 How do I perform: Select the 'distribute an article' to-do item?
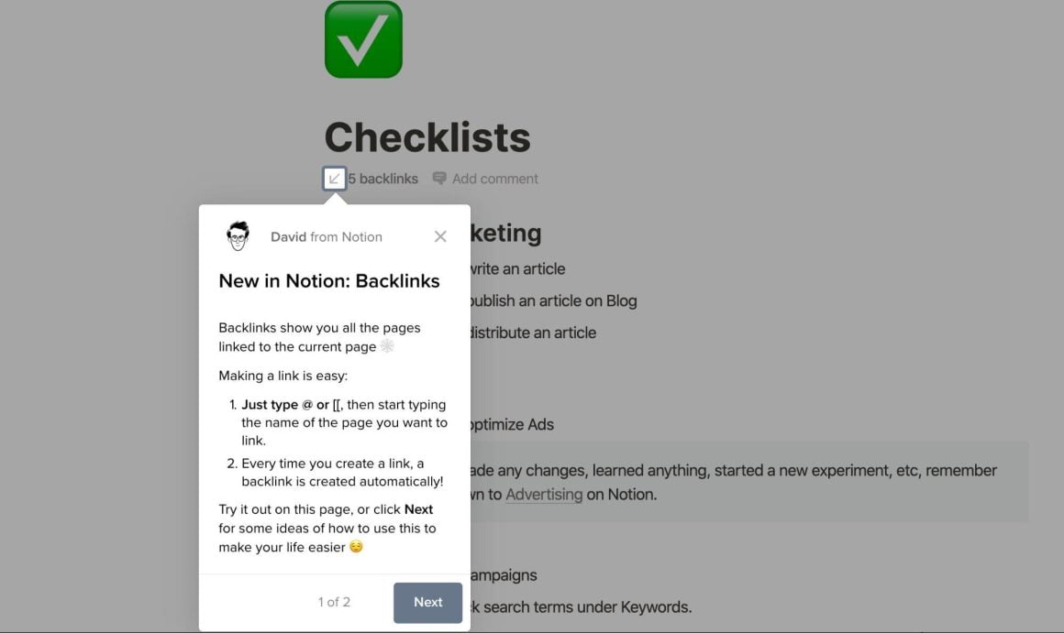coord(532,333)
